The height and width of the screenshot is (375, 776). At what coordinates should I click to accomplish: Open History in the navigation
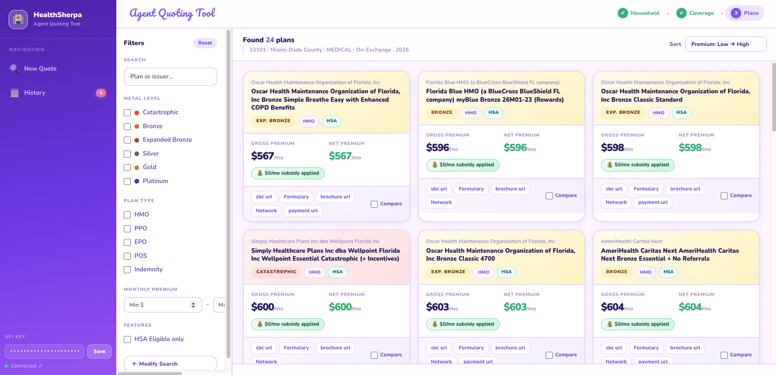[x=58, y=93]
